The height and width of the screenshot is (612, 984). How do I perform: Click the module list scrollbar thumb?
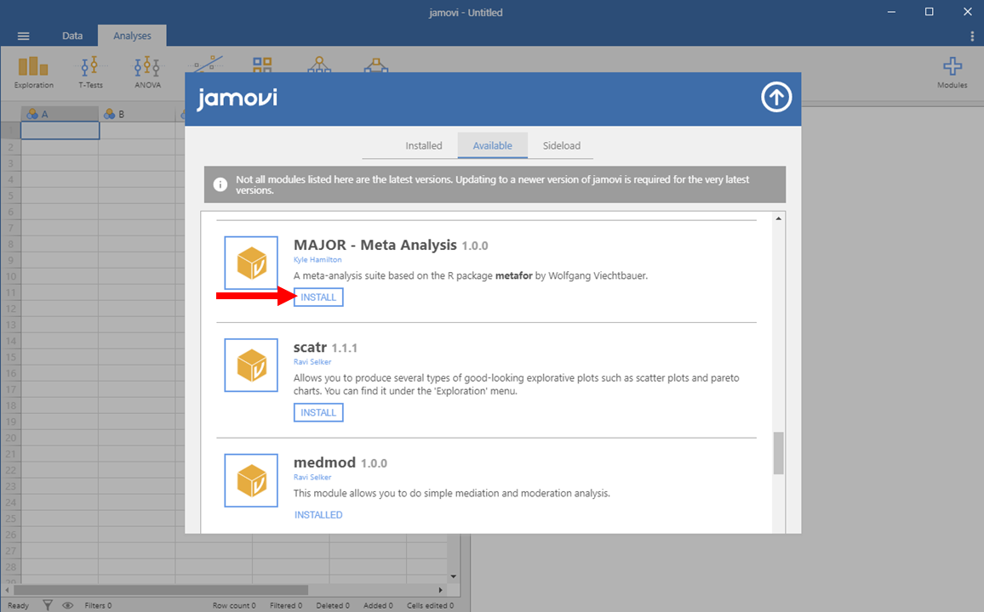[778, 452]
